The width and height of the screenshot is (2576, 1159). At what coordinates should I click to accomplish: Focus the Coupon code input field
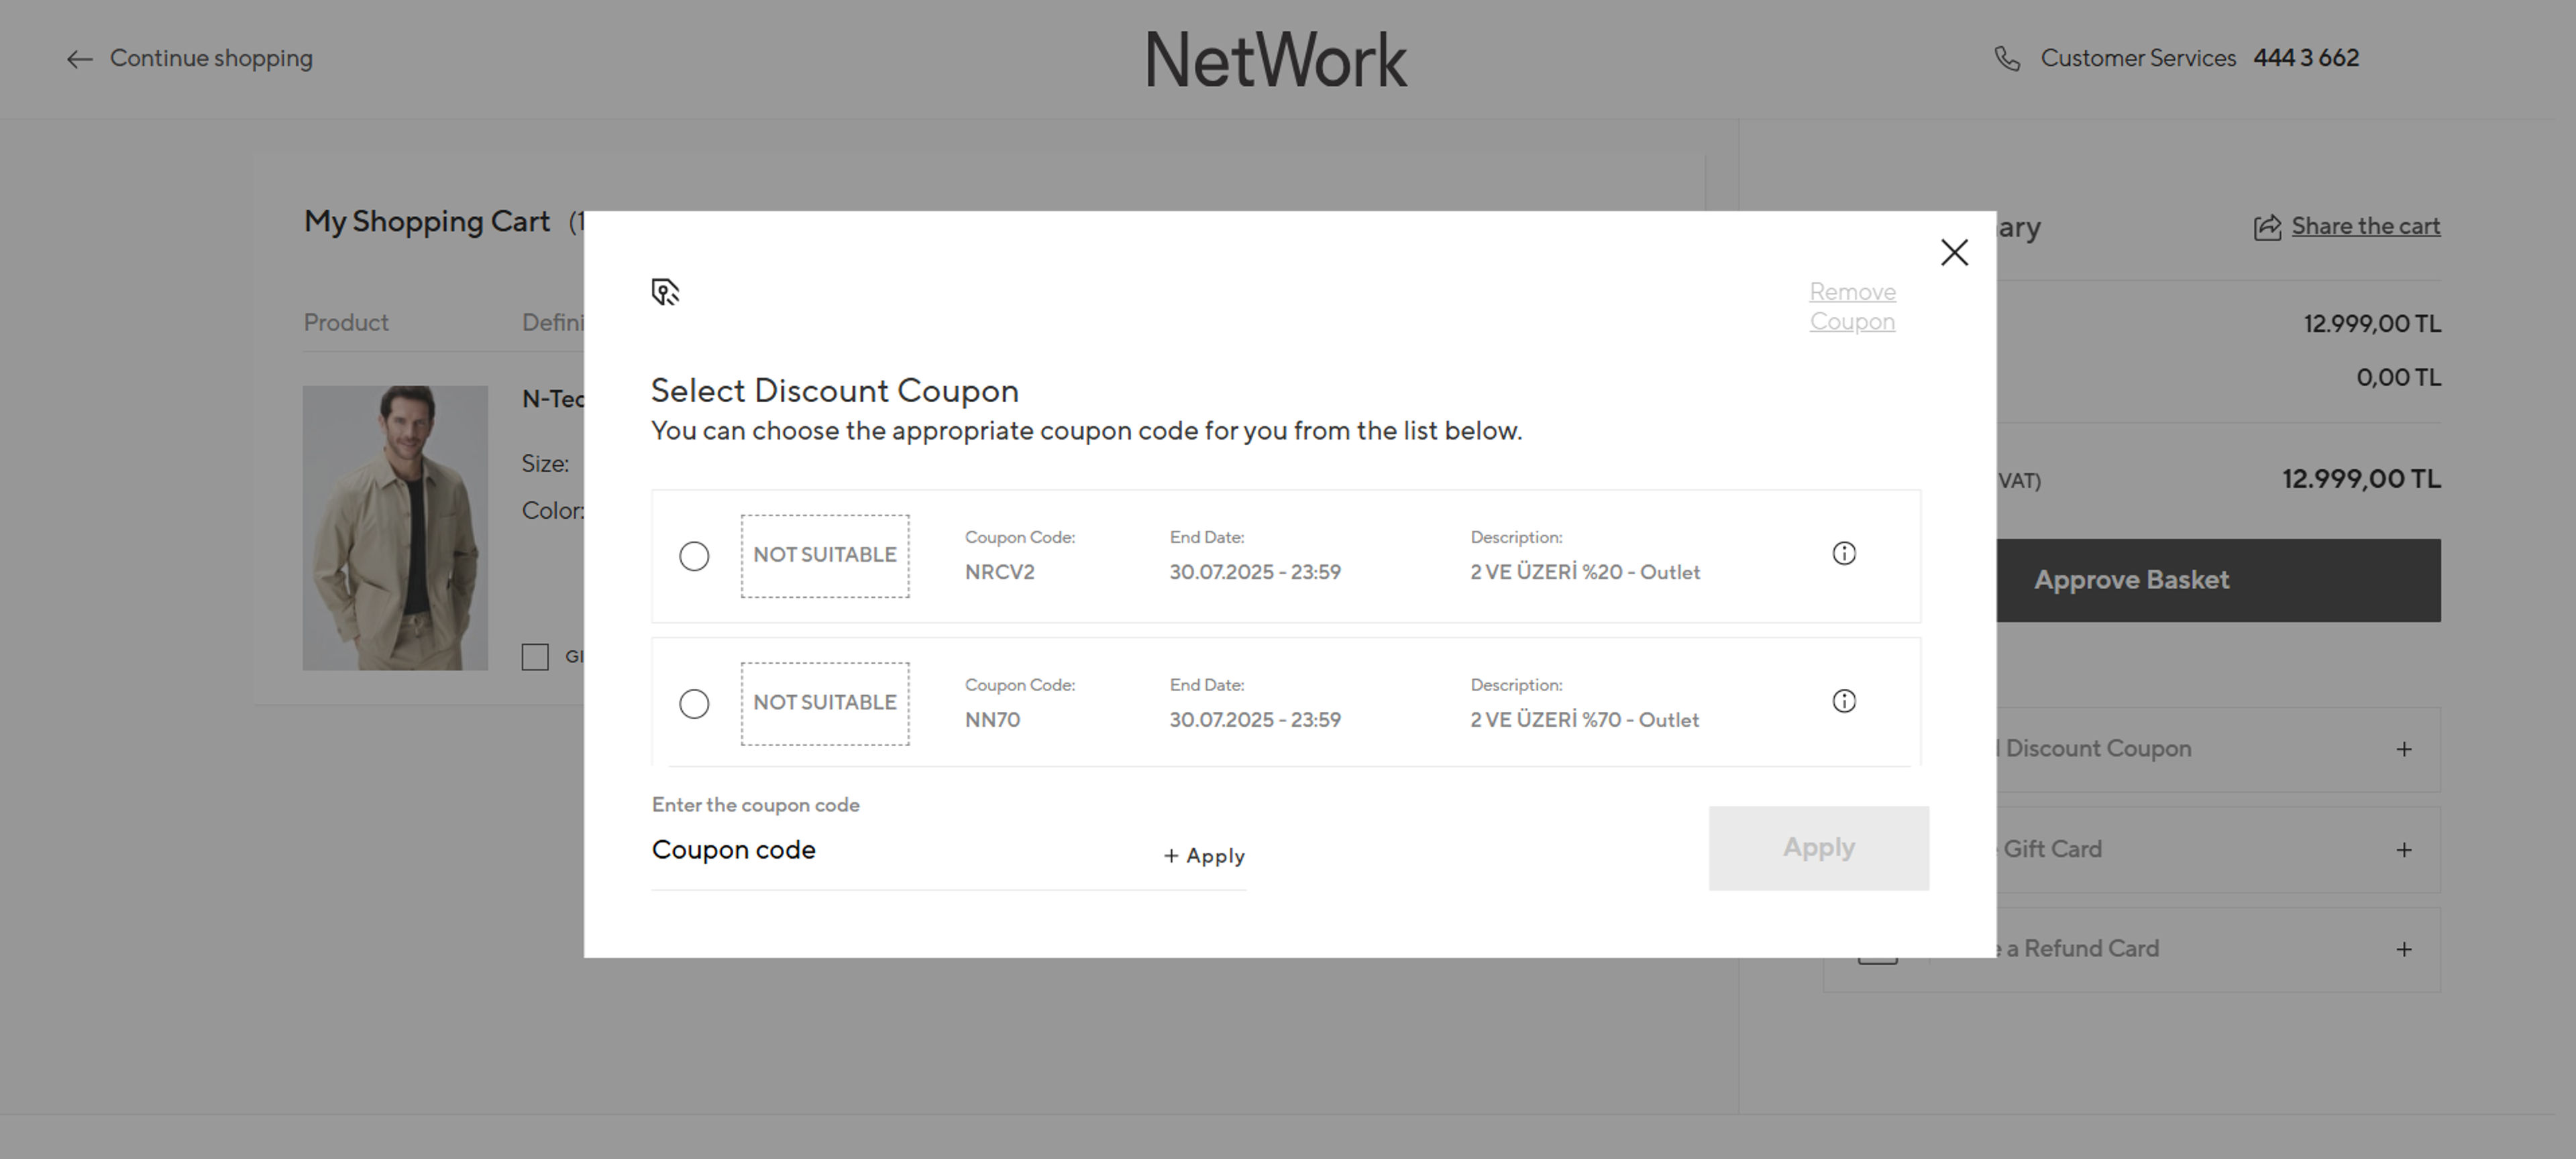click(x=900, y=850)
